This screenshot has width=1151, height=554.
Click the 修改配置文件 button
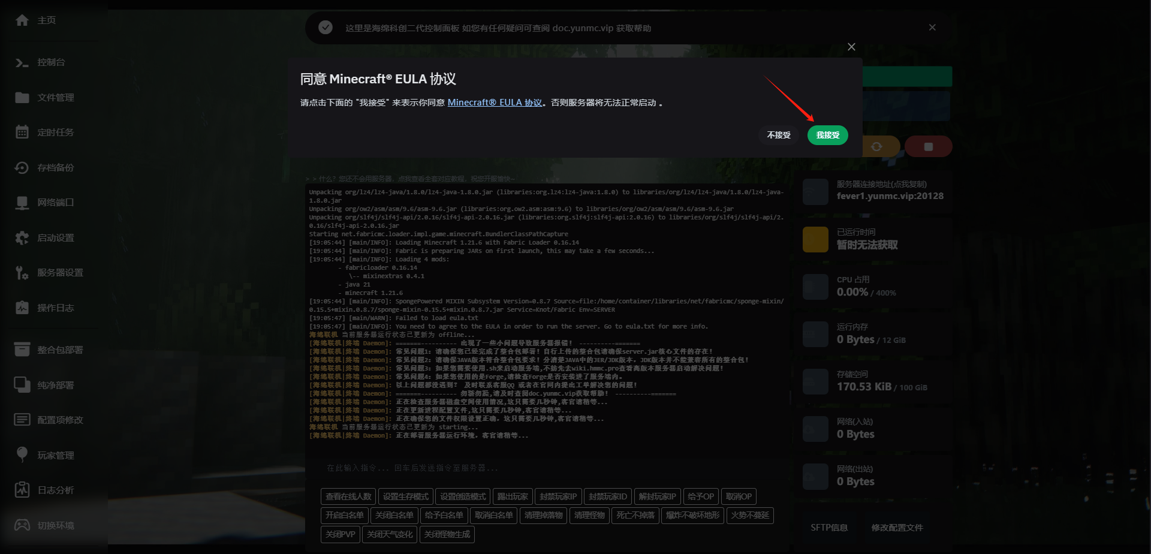[897, 528]
